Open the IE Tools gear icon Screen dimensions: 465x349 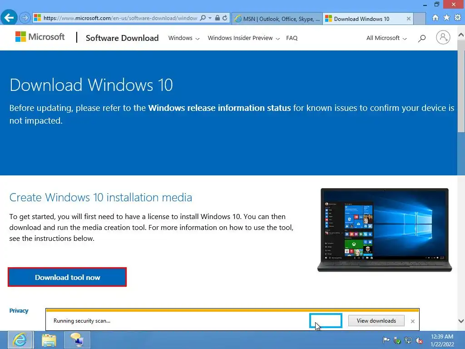[x=458, y=18]
